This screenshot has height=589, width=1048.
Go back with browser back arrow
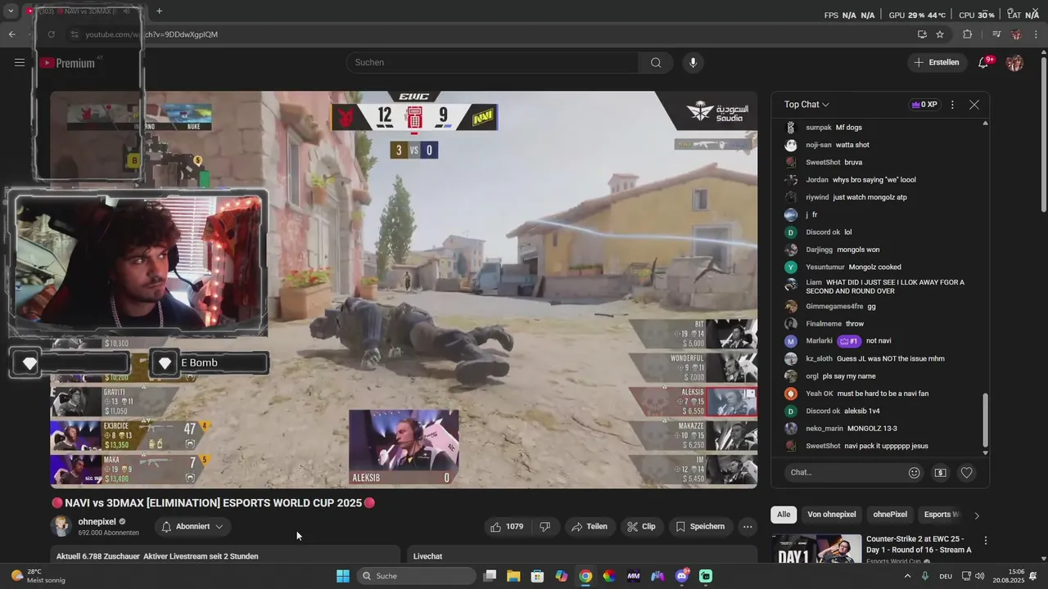click(x=11, y=34)
